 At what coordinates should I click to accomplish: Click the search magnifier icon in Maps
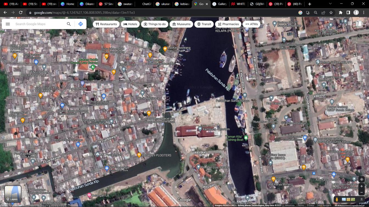(69, 24)
